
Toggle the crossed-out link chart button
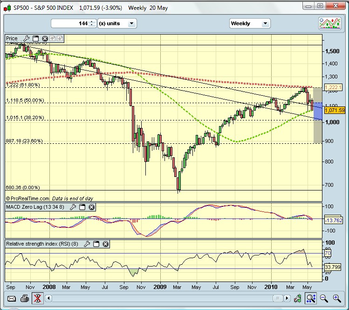[x=37, y=298]
